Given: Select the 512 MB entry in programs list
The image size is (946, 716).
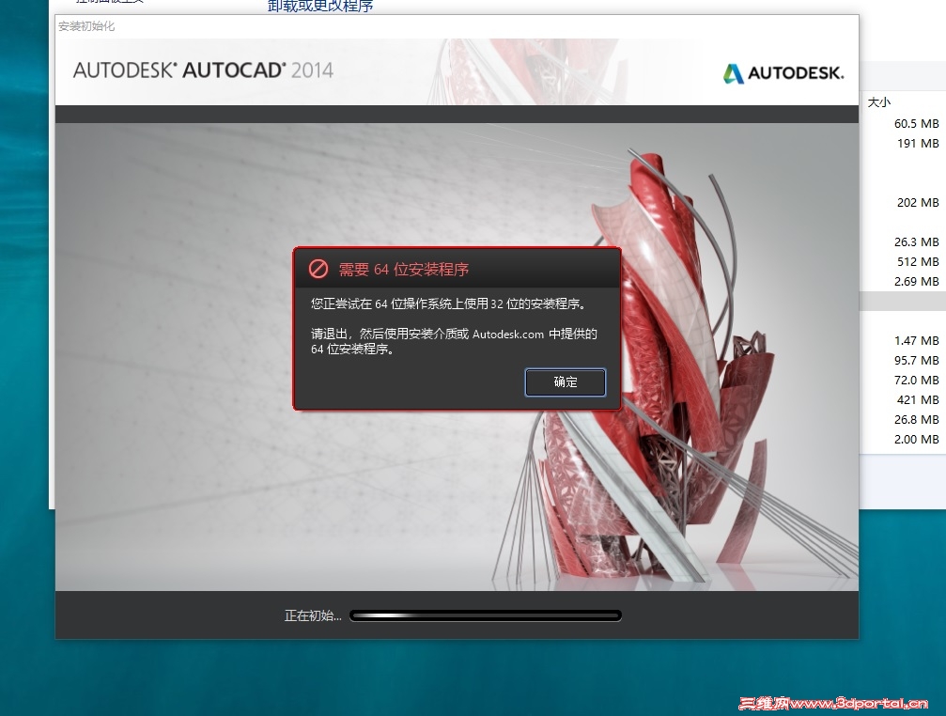Looking at the screenshot, I should (x=918, y=262).
